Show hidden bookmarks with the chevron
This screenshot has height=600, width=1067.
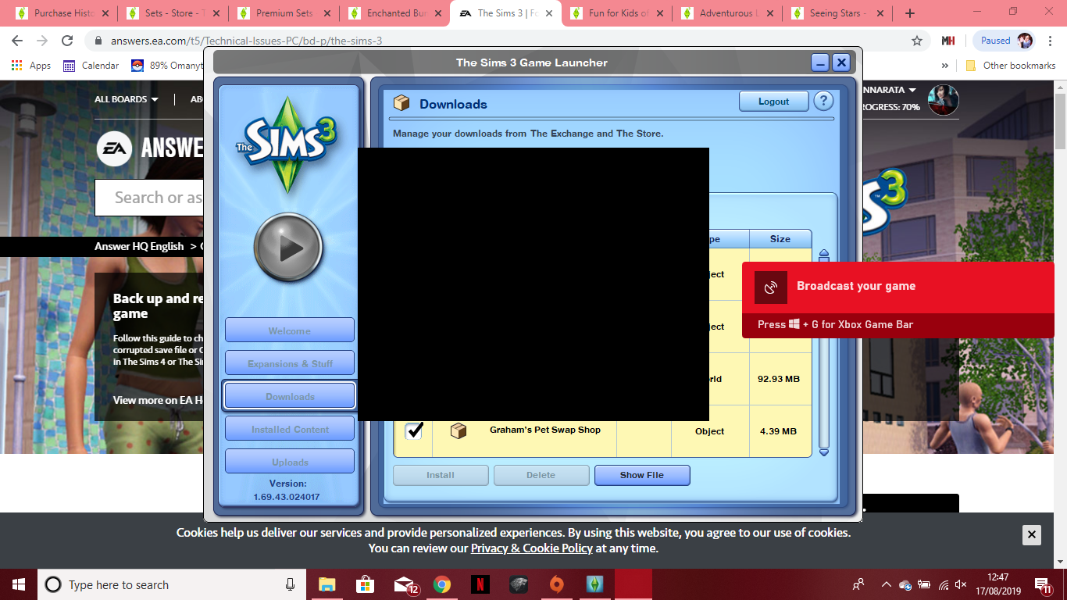945,66
